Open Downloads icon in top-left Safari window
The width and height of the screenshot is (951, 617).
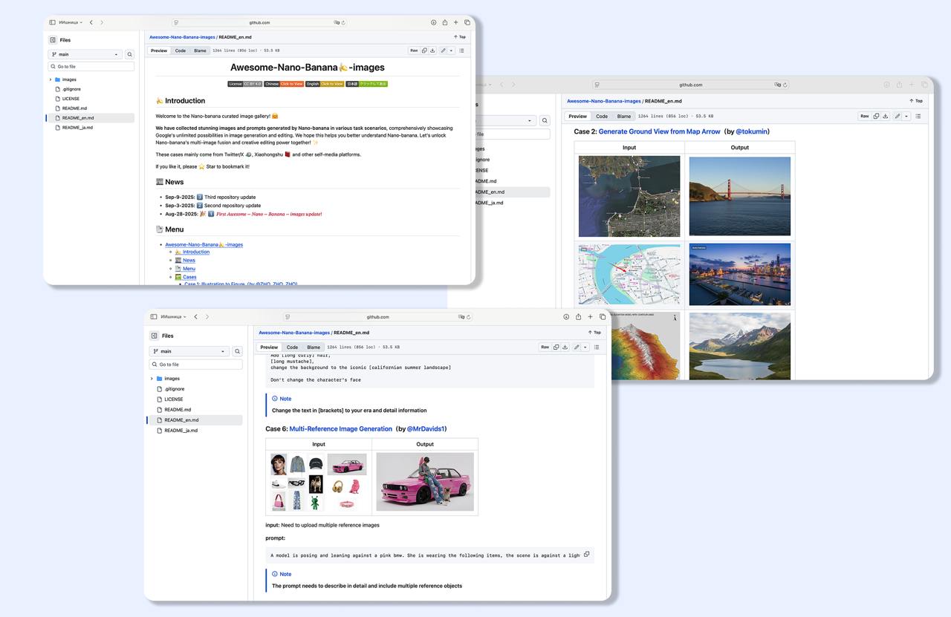click(x=434, y=22)
